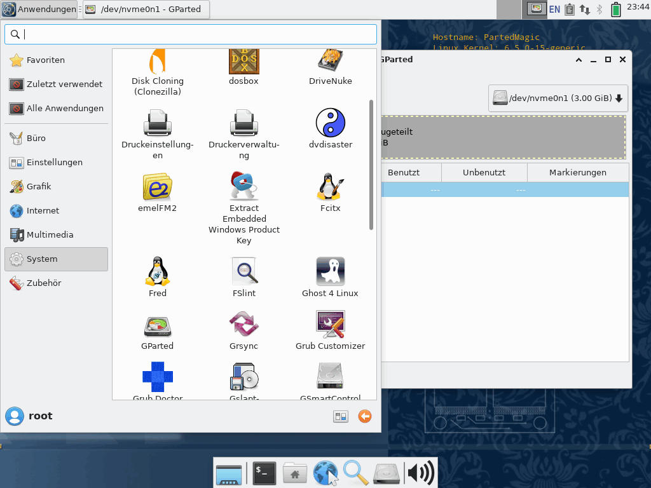Open the dvdisaster application

330,129
